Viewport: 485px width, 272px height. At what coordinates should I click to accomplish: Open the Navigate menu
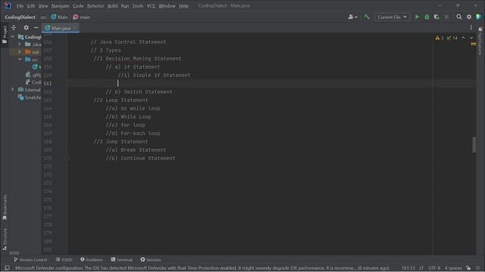click(61, 6)
